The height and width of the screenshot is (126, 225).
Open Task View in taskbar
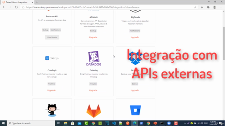58,123
